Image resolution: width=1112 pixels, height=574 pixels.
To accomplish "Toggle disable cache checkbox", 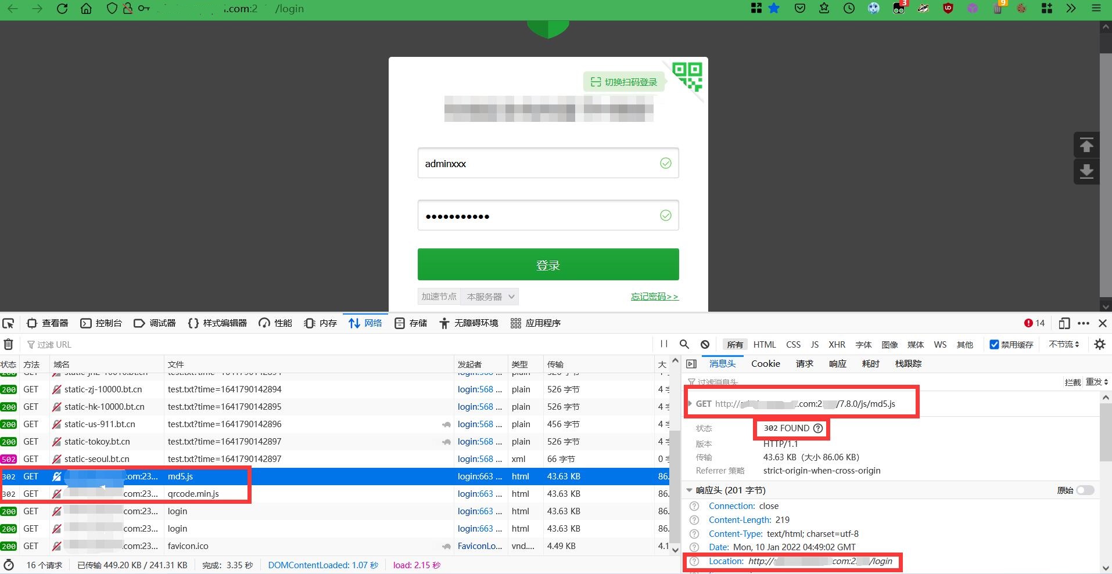I will point(994,344).
